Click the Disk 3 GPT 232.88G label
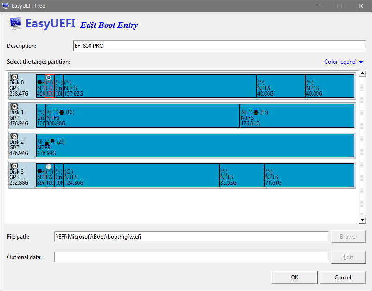Image resolution: width=372 pixels, height=291 pixels. tap(19, 177)
